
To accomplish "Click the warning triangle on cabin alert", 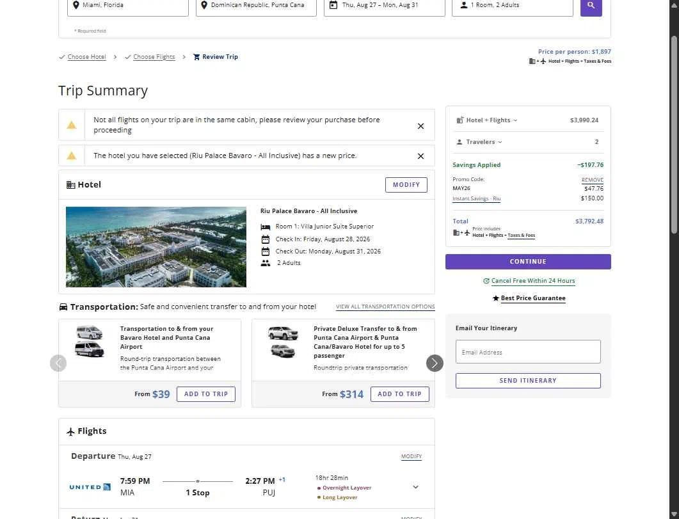I will [x=72, y=125].
